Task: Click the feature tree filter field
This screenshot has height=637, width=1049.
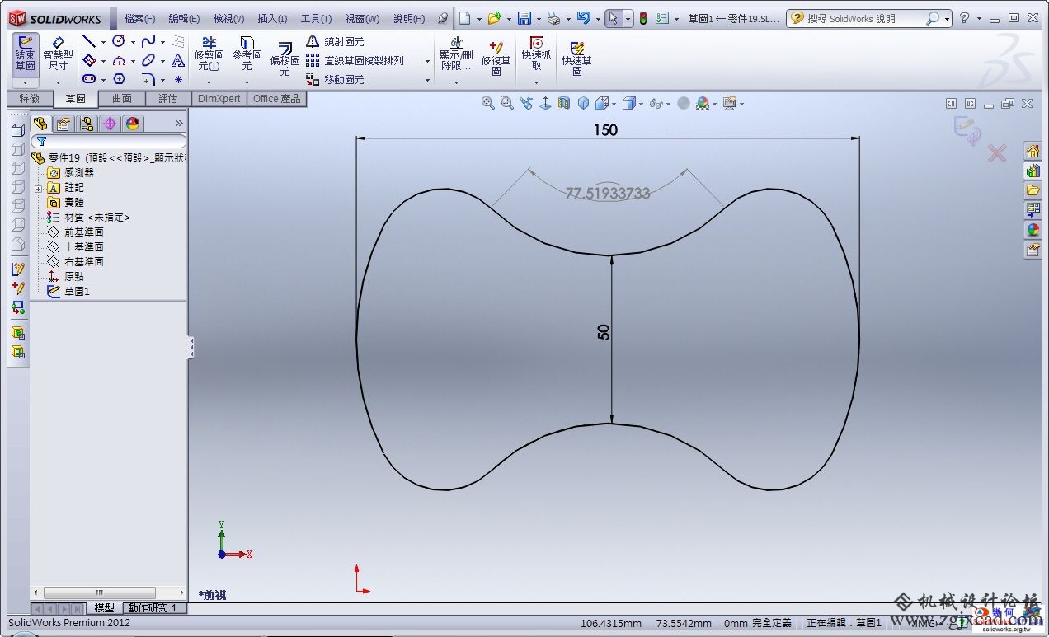Action: (109, 141)
